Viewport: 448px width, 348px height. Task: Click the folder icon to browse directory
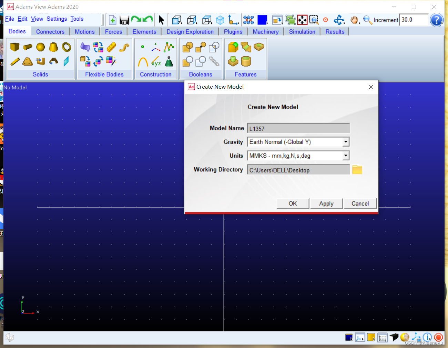(357, 170)
